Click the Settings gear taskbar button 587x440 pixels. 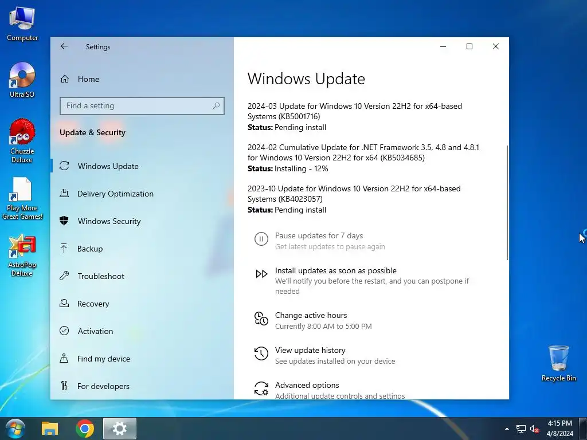pos(120,429)
